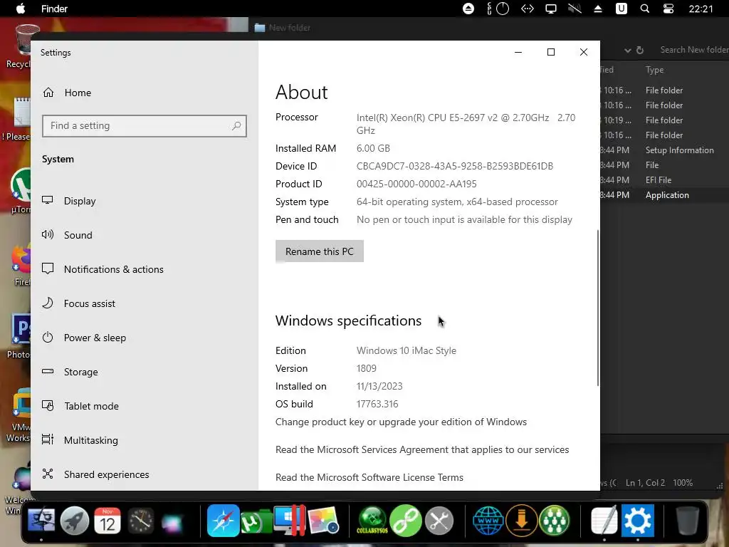This screenshot has height=547, width=729.
Task: Open blue WWW globe icon in dock
Action: pos(488,520)
